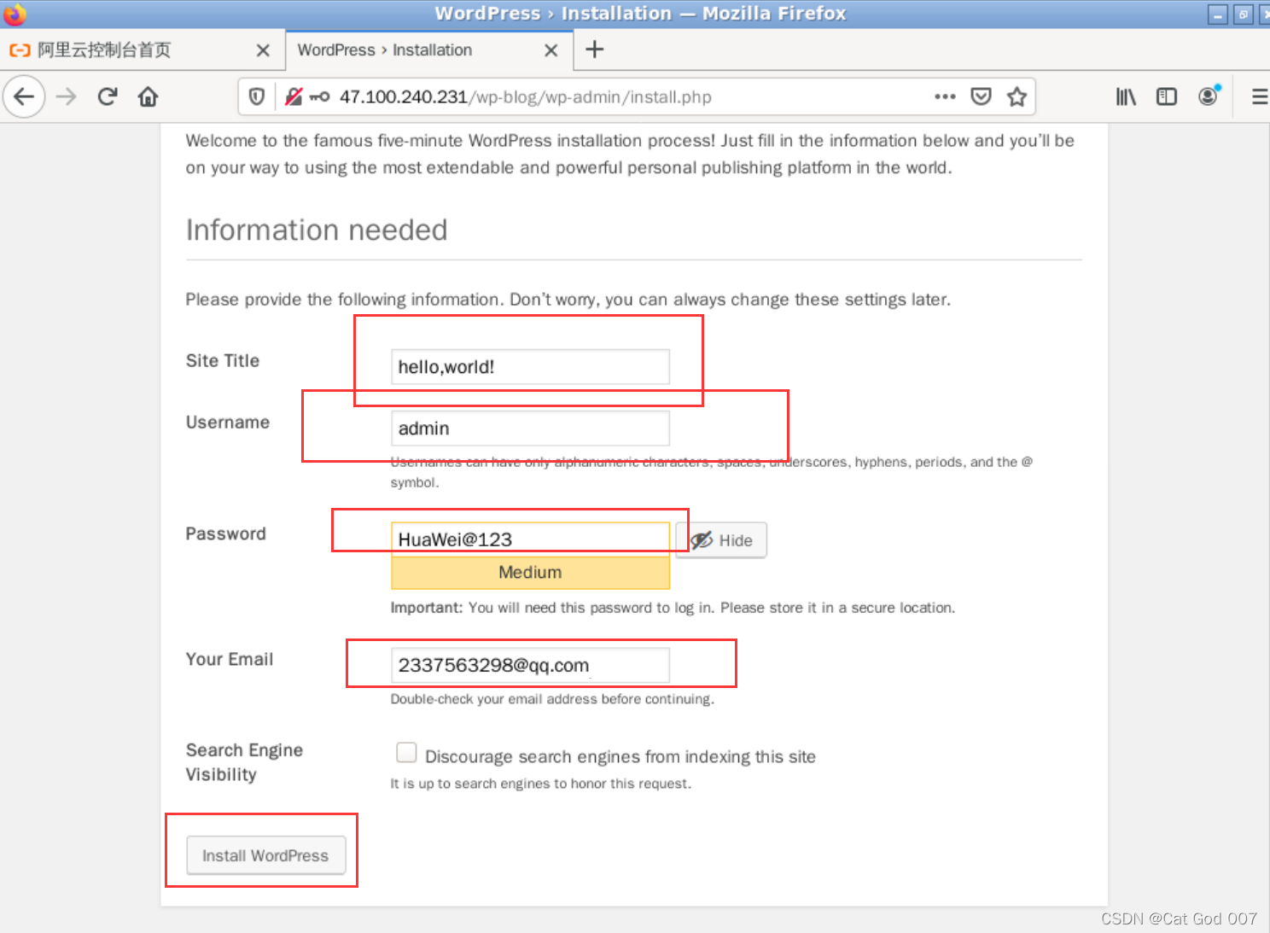Screen dimensions: 1270x933
Task: Toggle the sidebar view icon
Action: click(x=1167, y=96)
